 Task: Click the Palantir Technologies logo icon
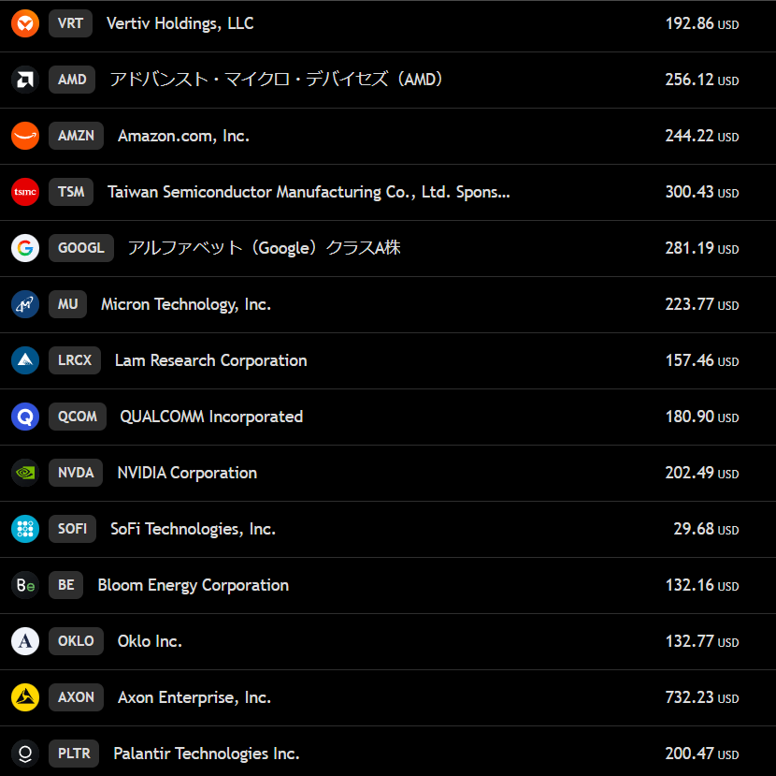point(25,754)
